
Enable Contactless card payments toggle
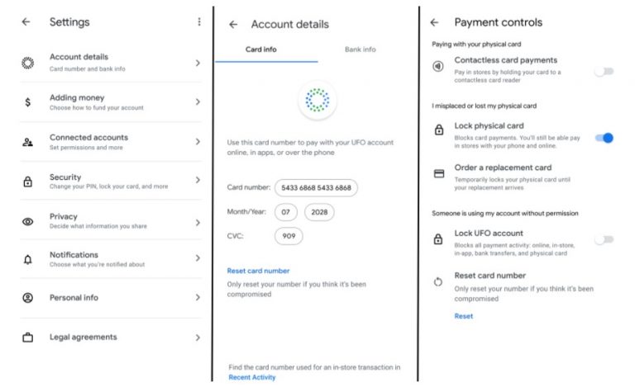tap(604, 72)
